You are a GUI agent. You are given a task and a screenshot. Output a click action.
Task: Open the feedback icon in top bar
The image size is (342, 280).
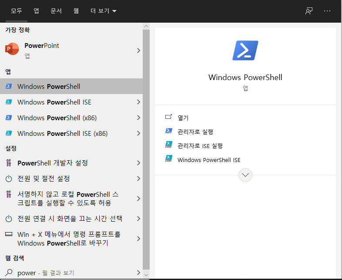tap(309, 11)
